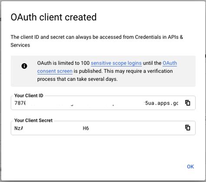Click the "H6" characters in Client Secret

pos(86,128)
